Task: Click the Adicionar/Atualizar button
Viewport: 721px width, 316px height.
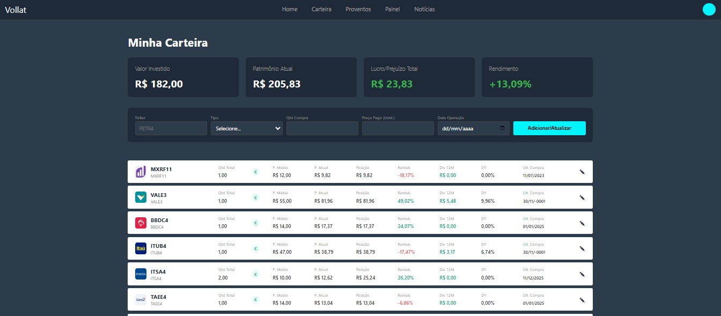Action: tap(549, 128)
